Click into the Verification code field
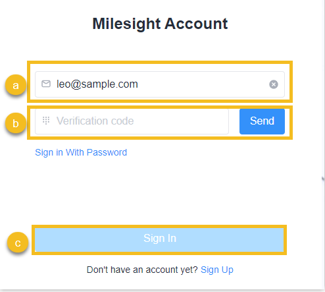The image size is (325, 292). pyautogui.click(x=132, y=121)
